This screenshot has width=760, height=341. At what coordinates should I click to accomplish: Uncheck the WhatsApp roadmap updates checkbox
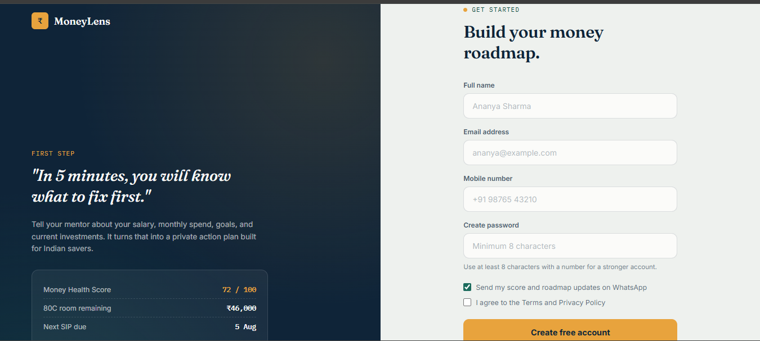(x=467, y=287)
